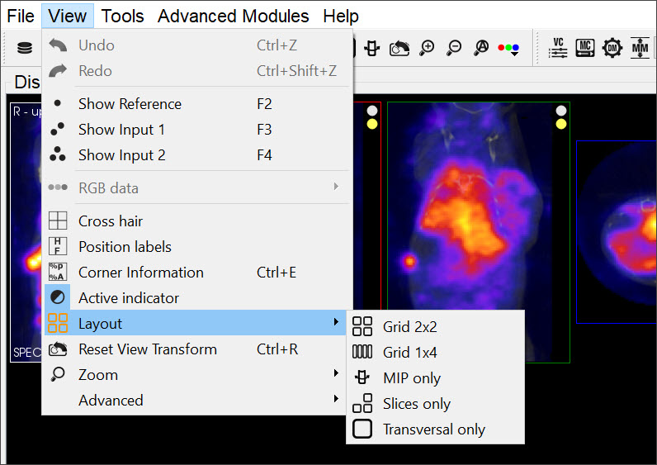Click the auto zoom magnifier icon
657x465 pixels.
coord(481,48)
